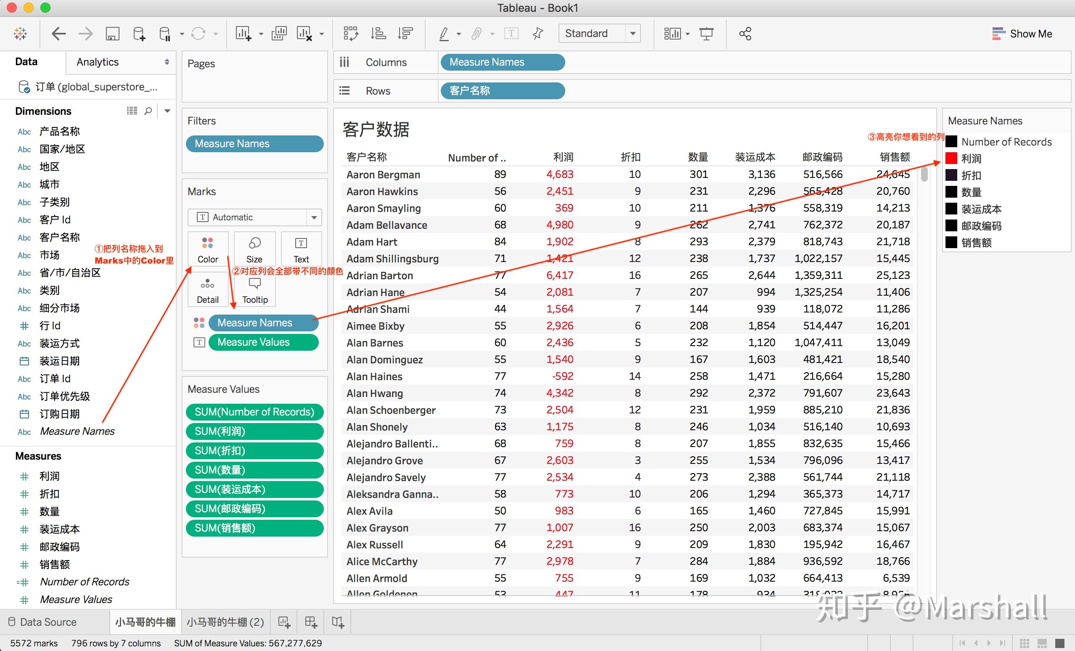Toggle Show Me panel

pos(1022,34)
